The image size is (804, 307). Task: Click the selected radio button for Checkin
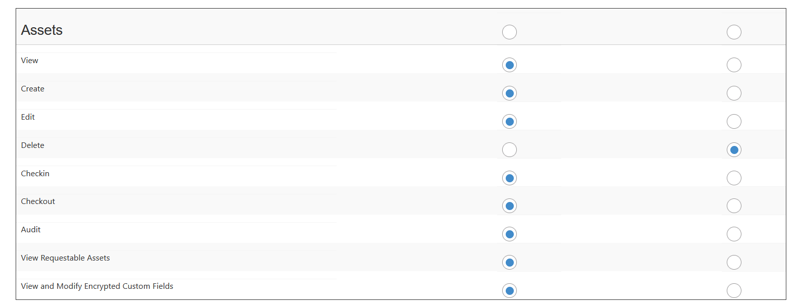click(x=509, y=178)
